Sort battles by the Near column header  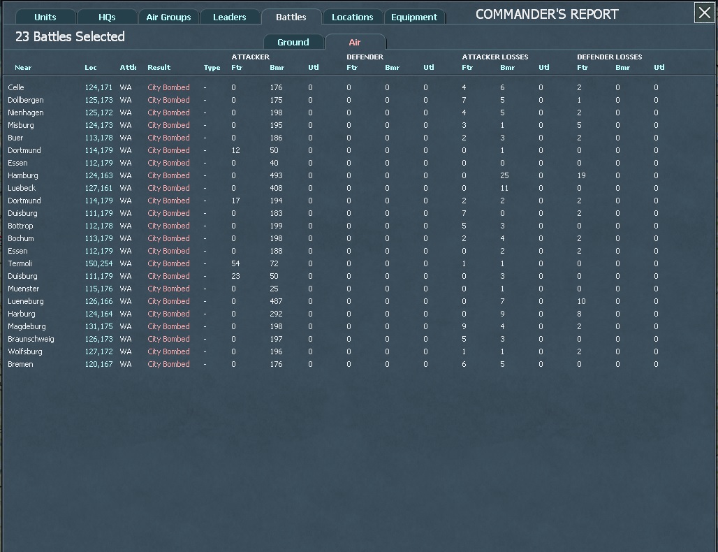[23, 67]
